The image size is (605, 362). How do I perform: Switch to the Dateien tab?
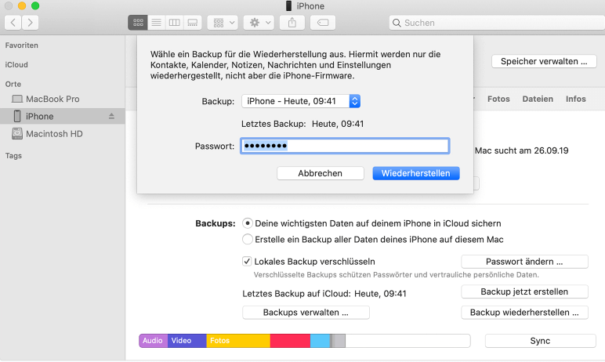pos(538,99)
